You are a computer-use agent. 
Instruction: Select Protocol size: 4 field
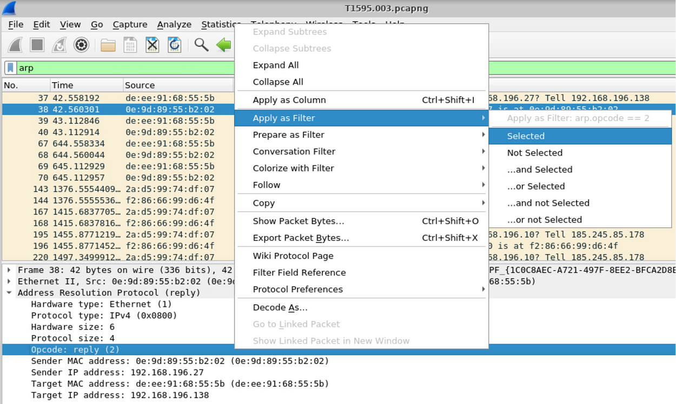(x=72, y=338)
